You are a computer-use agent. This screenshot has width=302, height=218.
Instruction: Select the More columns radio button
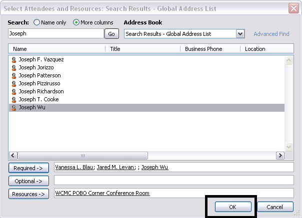[x=76, y=22]
